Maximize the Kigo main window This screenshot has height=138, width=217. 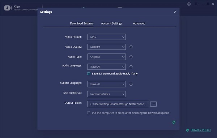click(208, 4)
